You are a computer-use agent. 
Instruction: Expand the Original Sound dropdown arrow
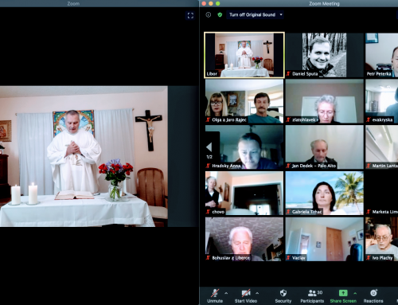click(x=281, y=15)
